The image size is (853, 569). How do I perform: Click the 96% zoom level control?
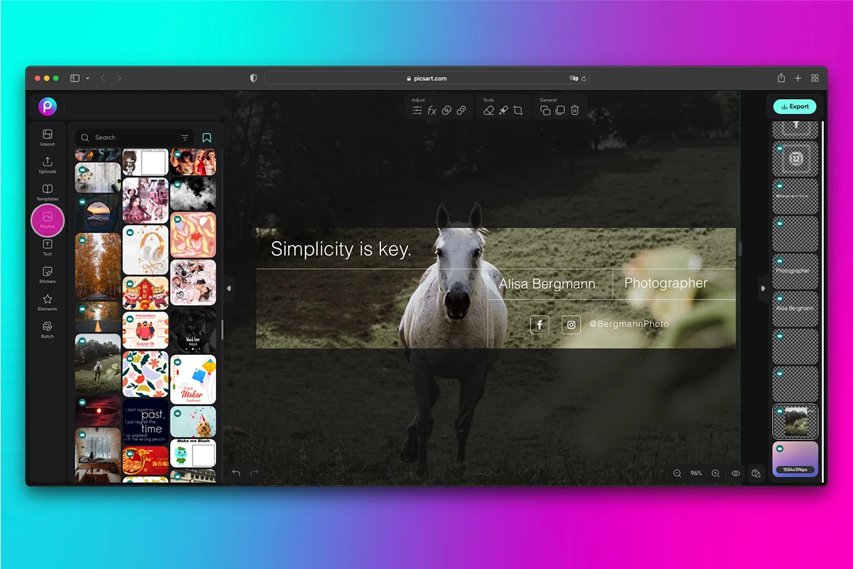tap(695, 473)
